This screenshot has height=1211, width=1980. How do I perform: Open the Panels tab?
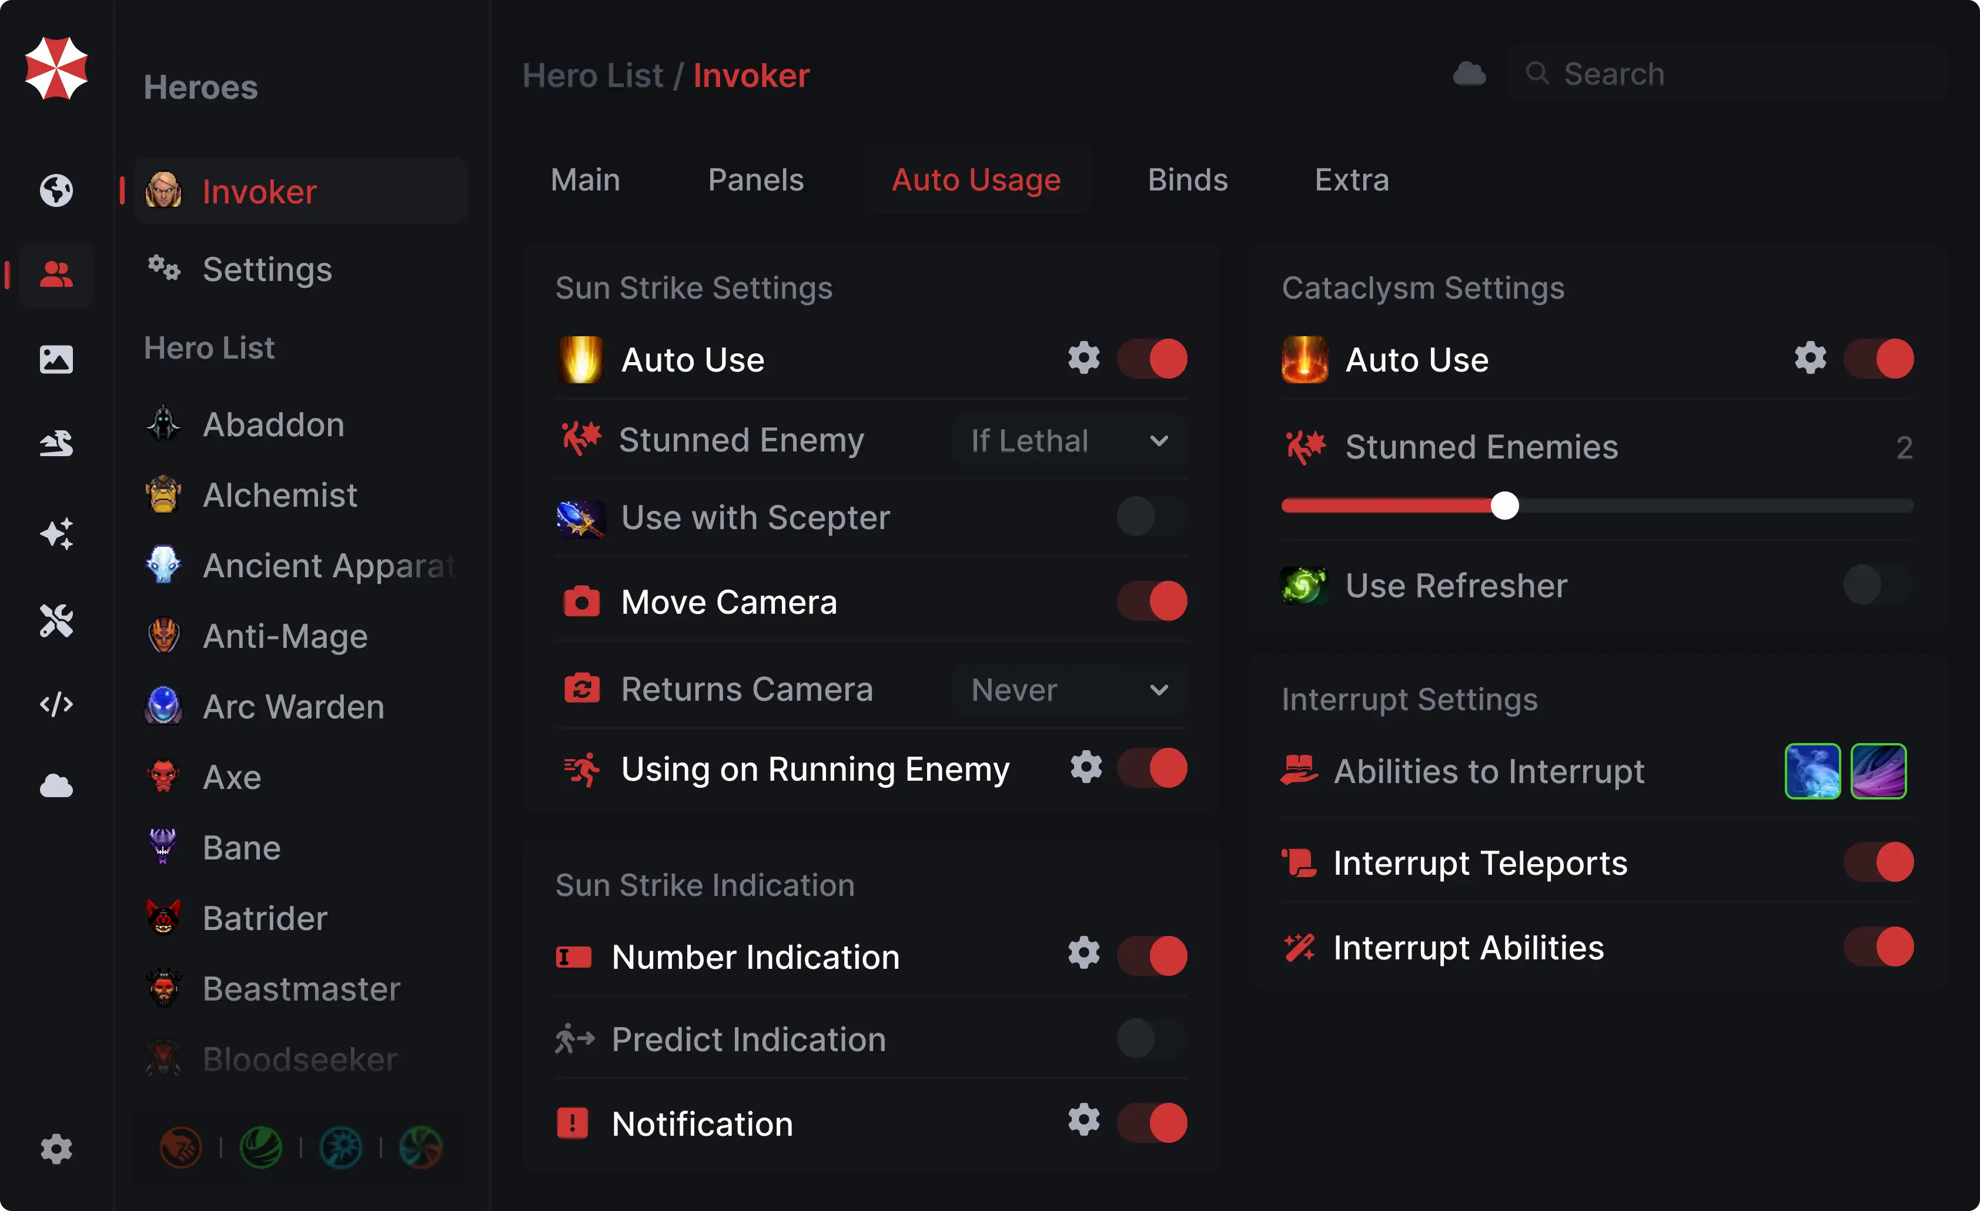click(x=755, y=180)
